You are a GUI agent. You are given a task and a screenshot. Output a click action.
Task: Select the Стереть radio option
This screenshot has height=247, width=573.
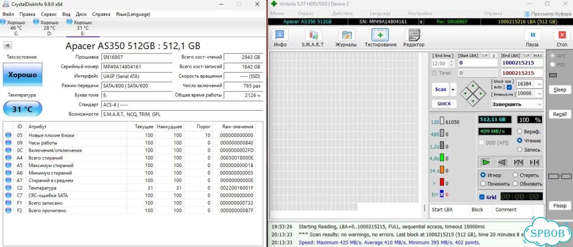click(515, 175)
